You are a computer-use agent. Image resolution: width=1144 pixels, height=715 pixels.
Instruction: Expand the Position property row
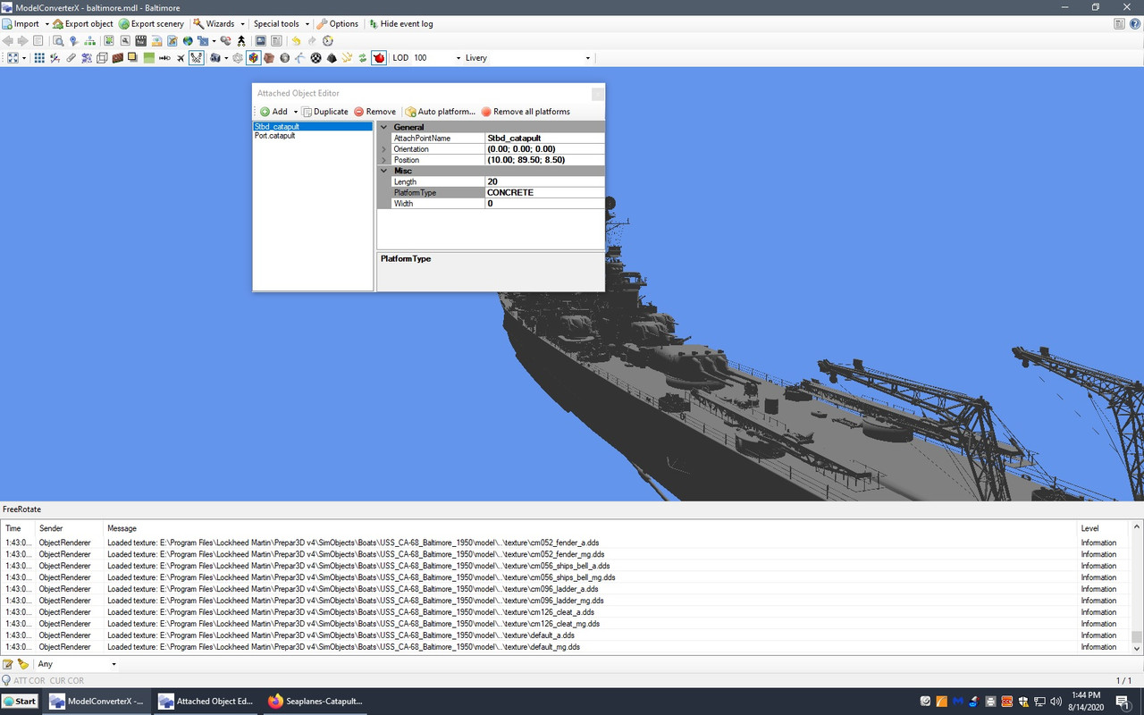384,160
